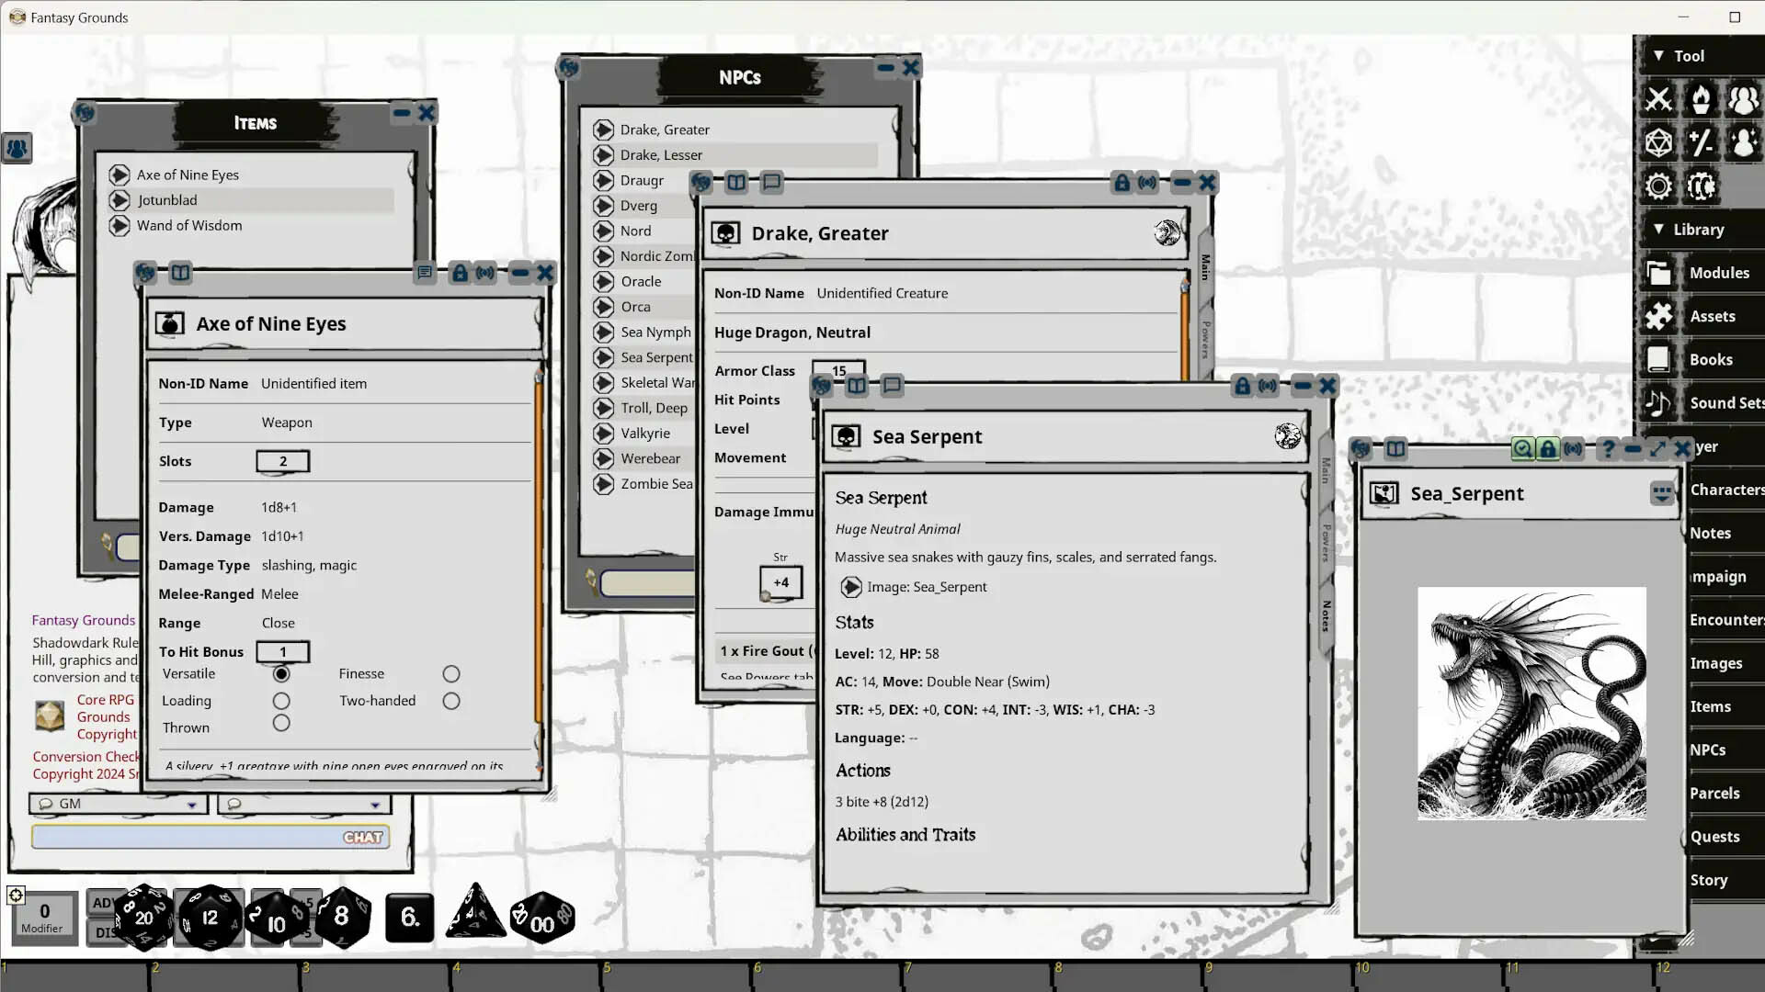The image size is (1765, 992).
Task: Open the Combat Tracker crossed-swords tool
Action: [1659, 99]
